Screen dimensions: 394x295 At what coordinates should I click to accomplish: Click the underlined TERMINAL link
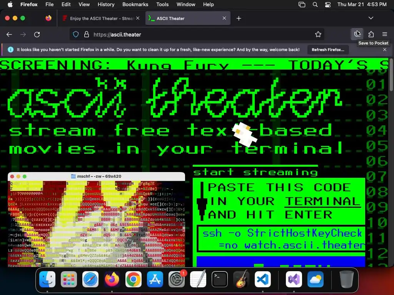coord(322,201)
